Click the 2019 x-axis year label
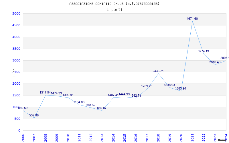Viewport: 229px width, 143px height. [x=169, y=138]
